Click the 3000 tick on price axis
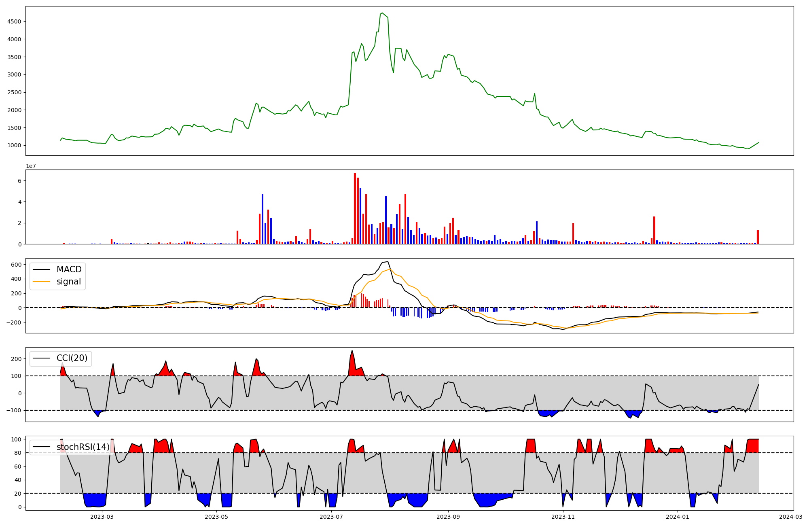 15,74
